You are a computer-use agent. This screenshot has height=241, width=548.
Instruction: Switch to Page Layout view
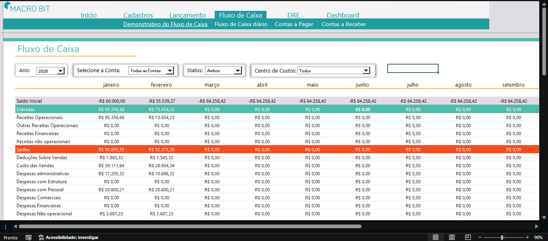pos(452,237)
